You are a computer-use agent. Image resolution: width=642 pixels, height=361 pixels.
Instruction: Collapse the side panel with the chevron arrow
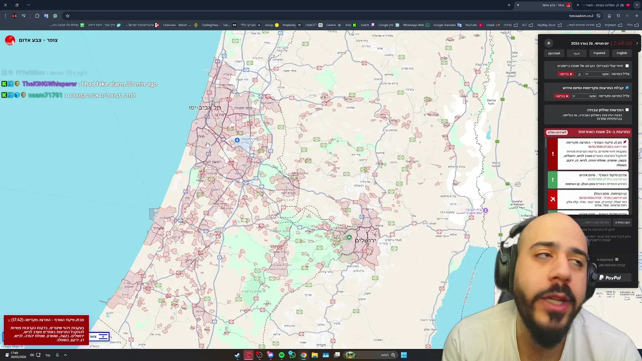[637, 43]
